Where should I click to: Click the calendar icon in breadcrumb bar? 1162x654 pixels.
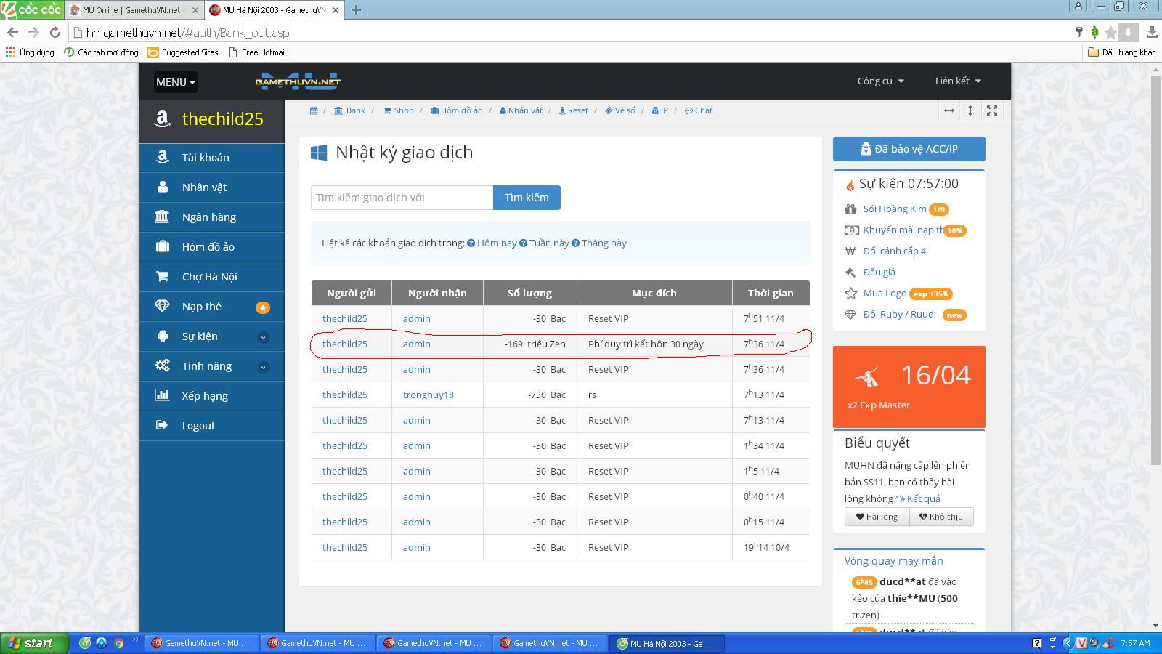(314, 110)
